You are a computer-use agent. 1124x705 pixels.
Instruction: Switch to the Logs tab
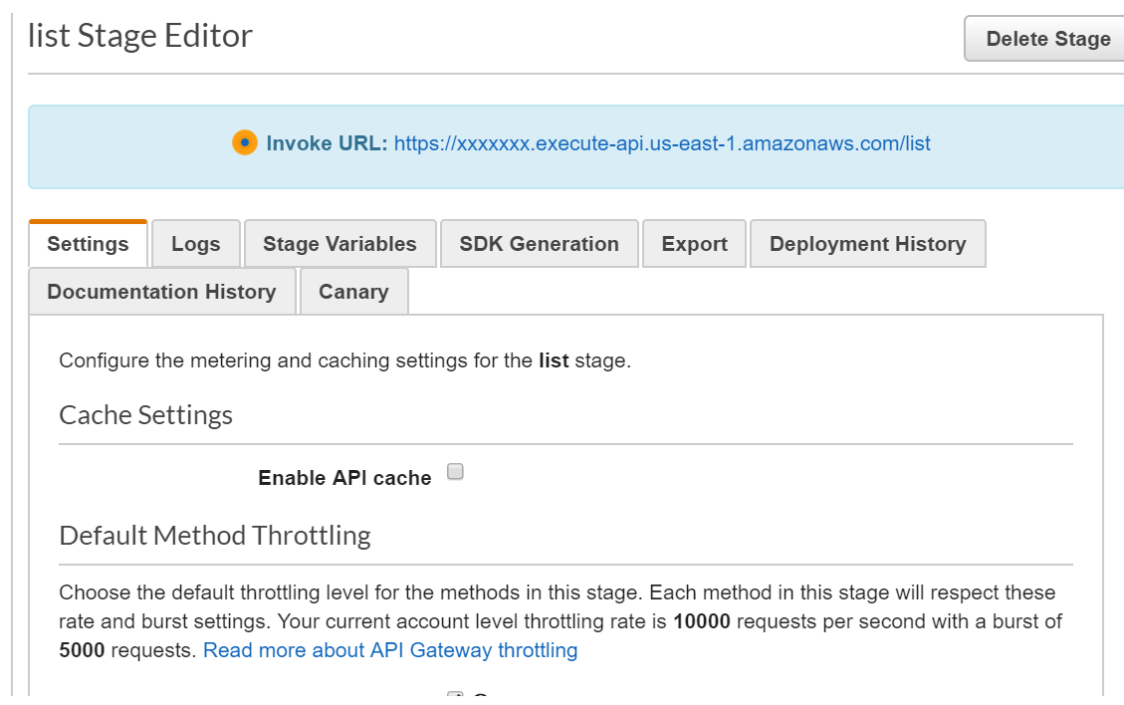[195, 243]
